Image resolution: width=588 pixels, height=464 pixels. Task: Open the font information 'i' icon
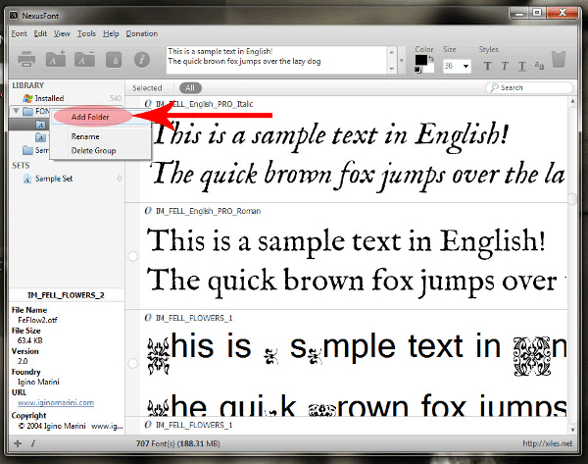(x=142, y=59)
